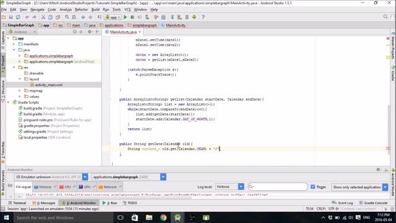Open the File menu
Image resolution: width=396 pixels, height=223 pixels.
pyautogui.click(x=4, y=10)
